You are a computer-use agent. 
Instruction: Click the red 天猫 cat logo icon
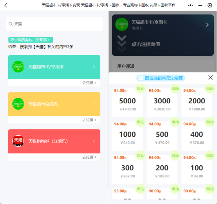[x=18, y=141]
